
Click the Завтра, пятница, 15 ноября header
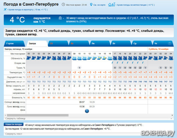[x=18, y=49]
